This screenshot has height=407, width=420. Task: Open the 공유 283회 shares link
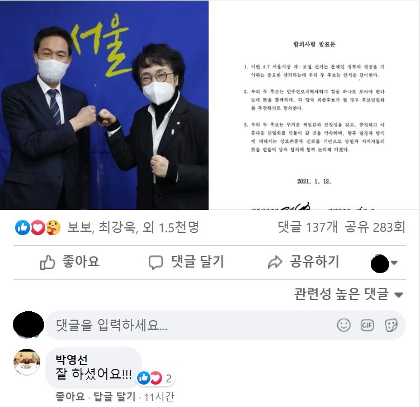(375, 227)
